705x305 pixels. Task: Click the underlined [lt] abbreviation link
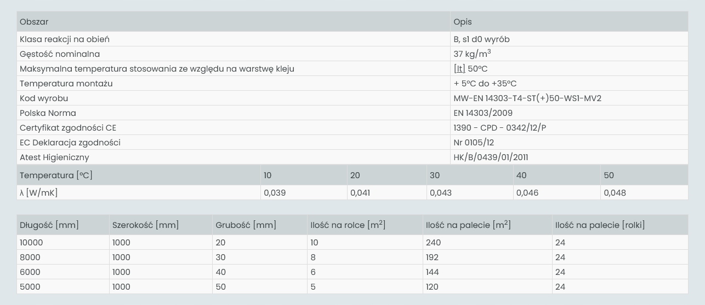[x=459, y=69]
